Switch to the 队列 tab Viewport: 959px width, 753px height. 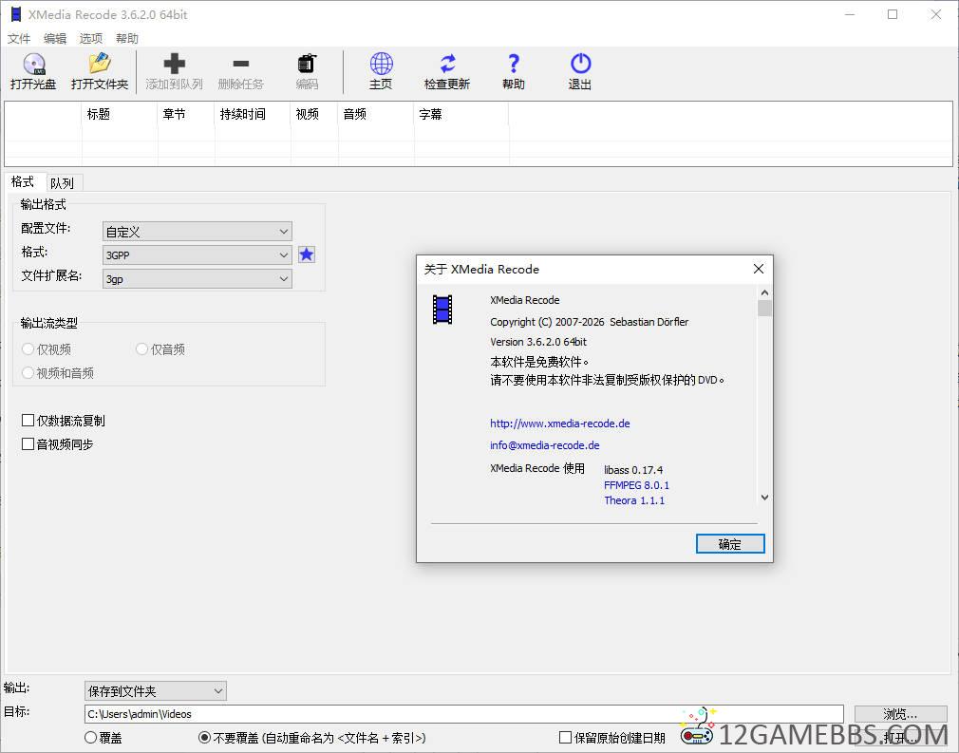pyautogui.click(x=63, y=181)
